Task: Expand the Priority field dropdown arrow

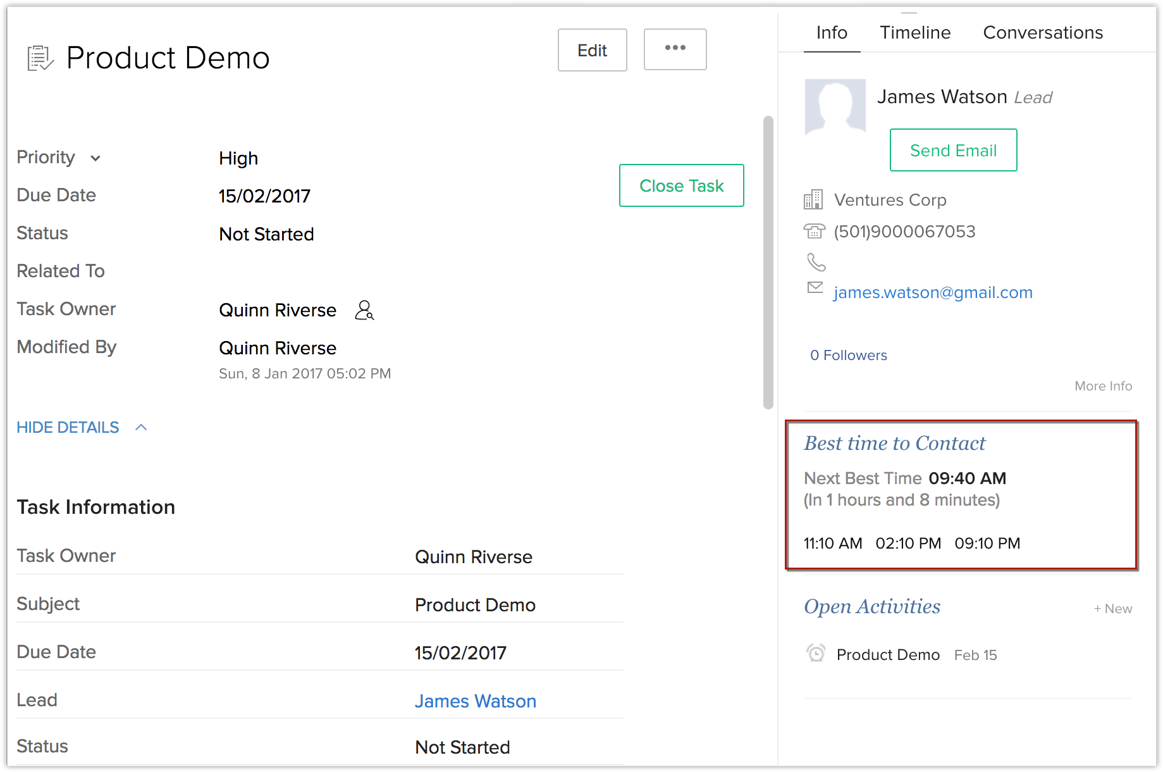Action: [x=95, y=158]
